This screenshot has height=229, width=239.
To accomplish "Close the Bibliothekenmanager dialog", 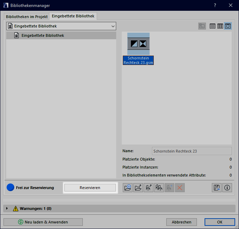I will 231,5.
